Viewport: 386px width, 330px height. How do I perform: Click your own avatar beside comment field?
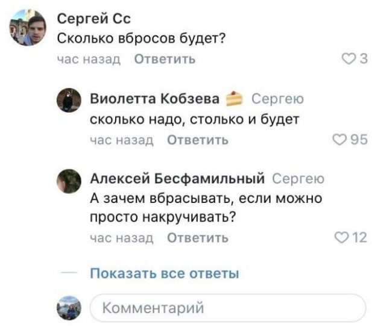69,308
